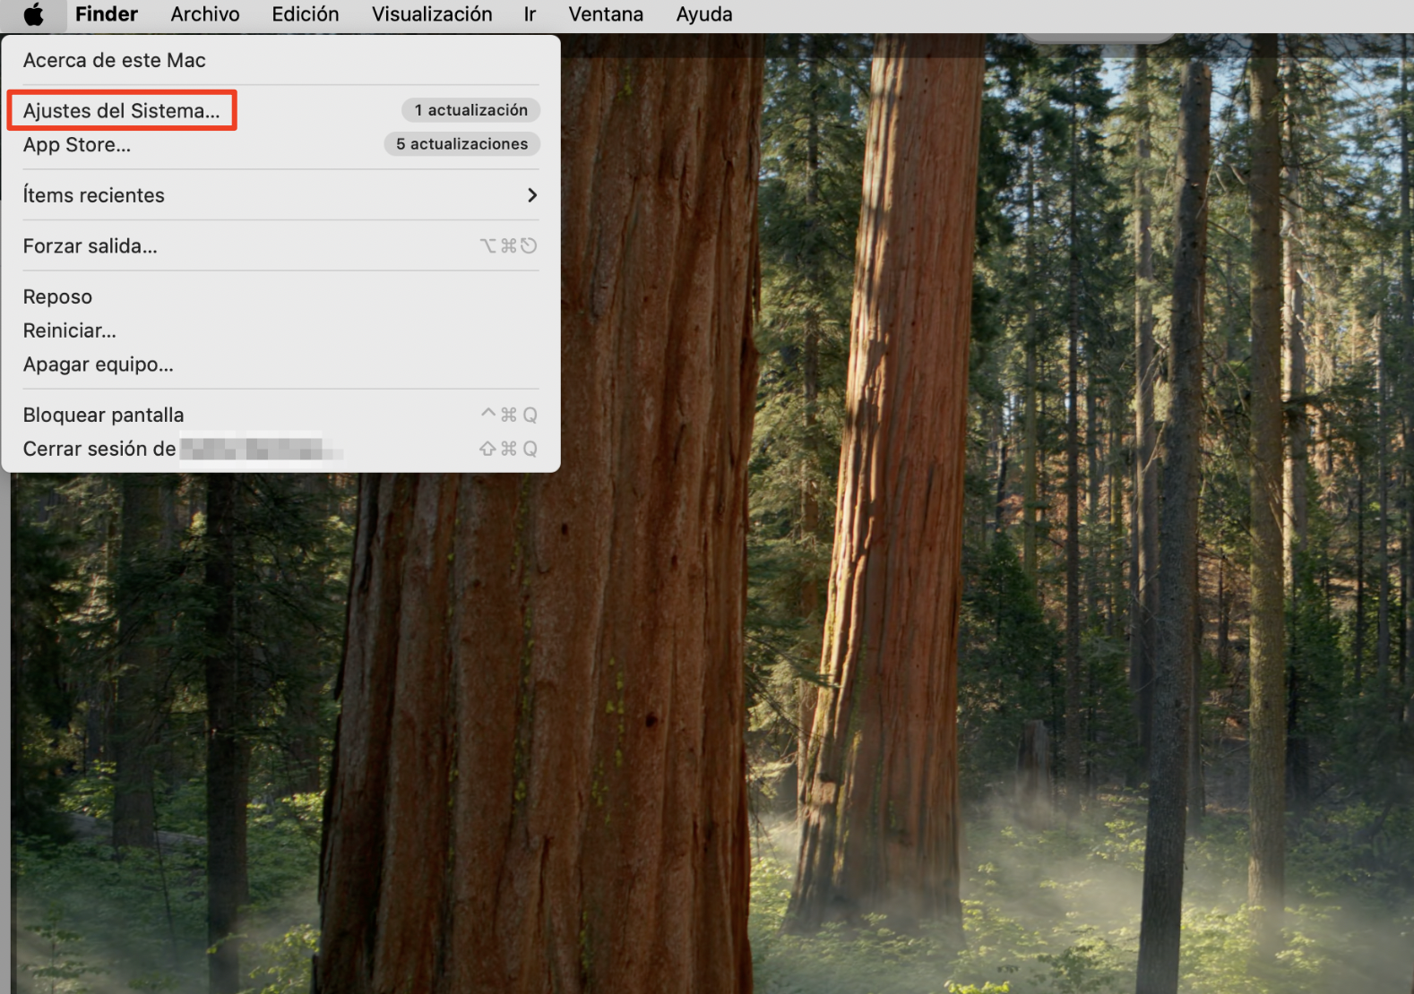Open Ítems recientes entry
1414x994 pixels.
(280, 195)
